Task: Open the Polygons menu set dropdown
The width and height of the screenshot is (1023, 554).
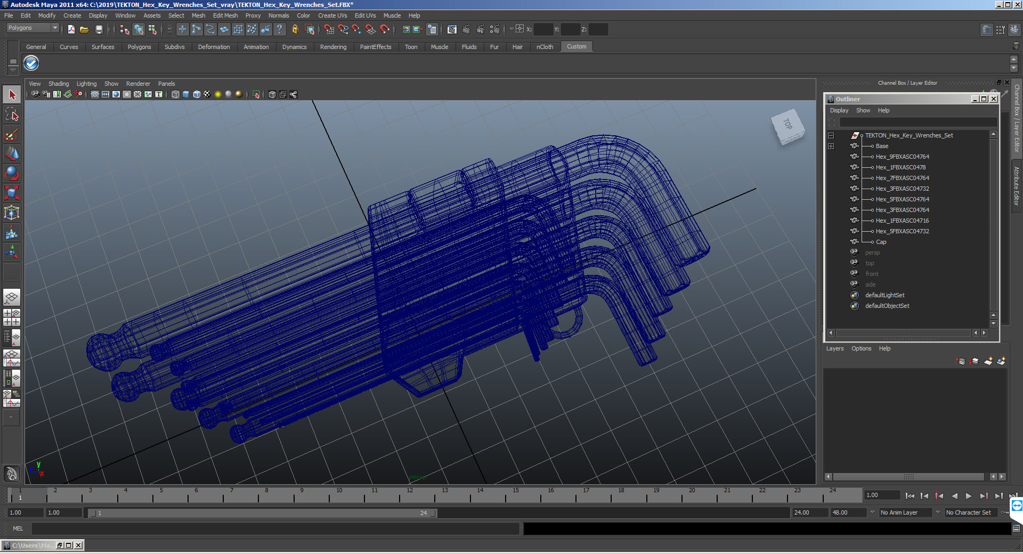Action: [33, 28]
